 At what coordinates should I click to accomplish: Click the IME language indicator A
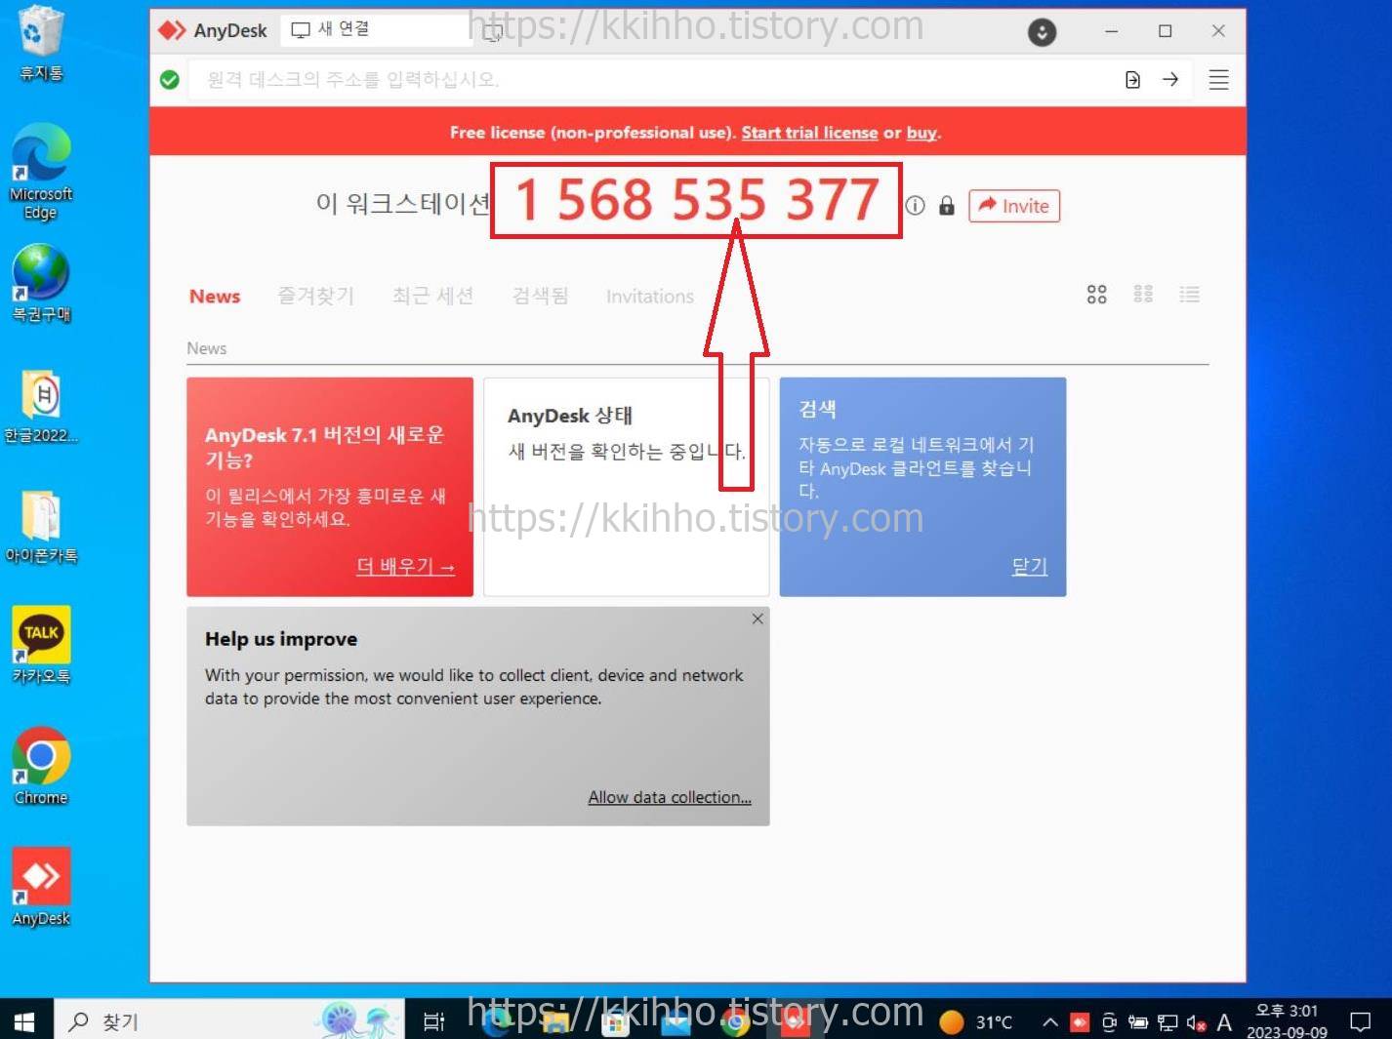(x=1224, y=1022)
